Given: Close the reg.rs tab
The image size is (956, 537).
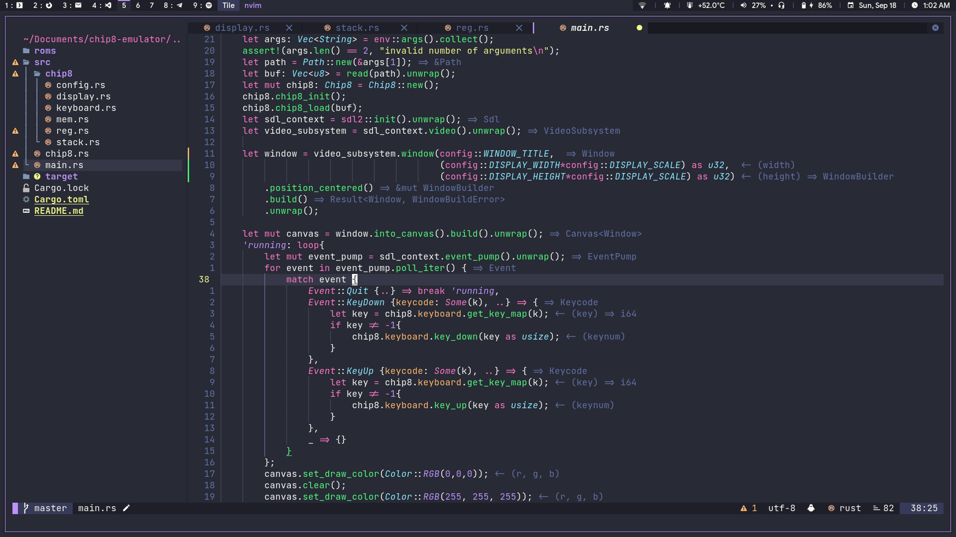Looking at the screenshot, I should tap(519, 28).
